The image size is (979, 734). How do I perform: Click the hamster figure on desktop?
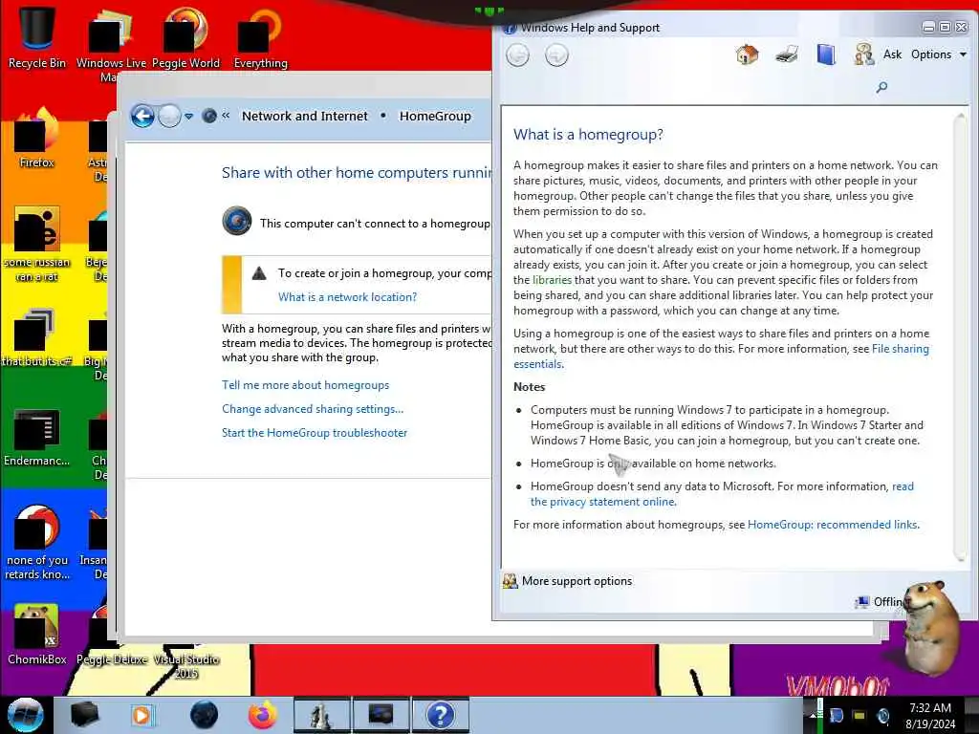[931, 629]
